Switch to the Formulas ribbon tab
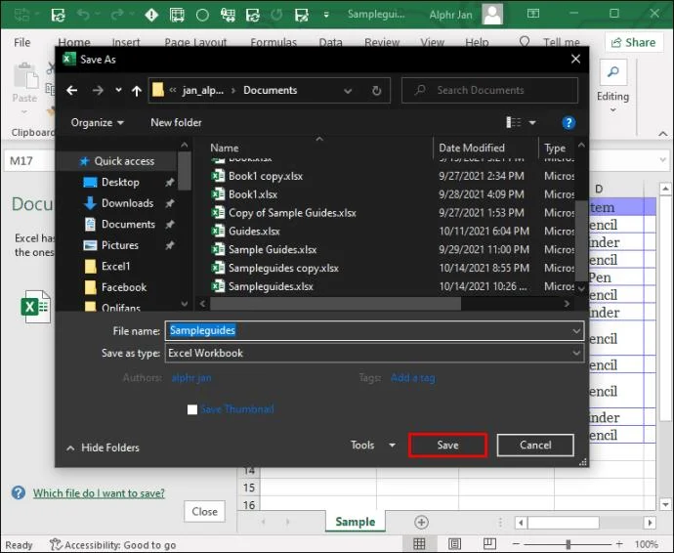 (x=274, y=43)
